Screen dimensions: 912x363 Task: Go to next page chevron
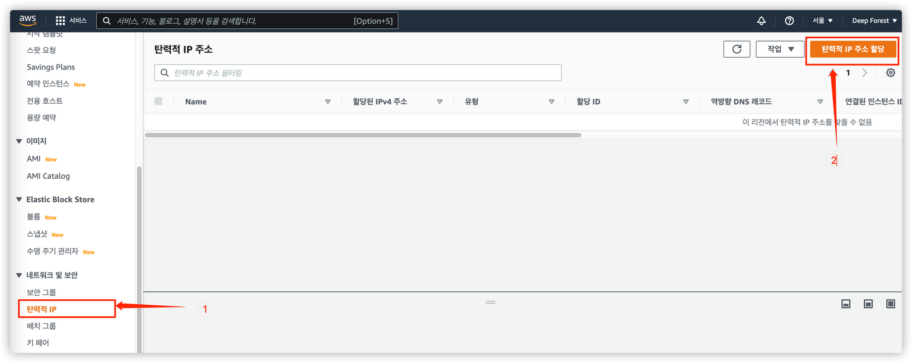point(865,73)
